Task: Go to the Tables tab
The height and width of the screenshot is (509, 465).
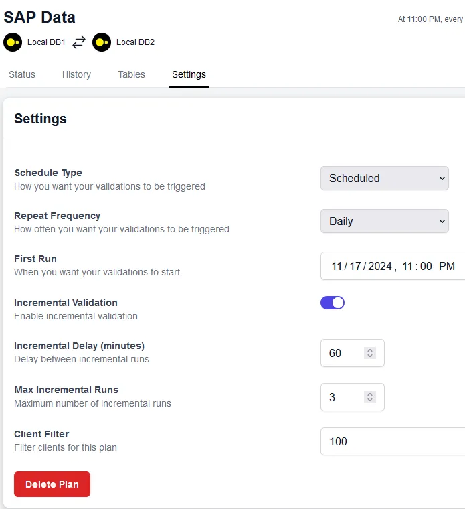Action: pos(131,74)
